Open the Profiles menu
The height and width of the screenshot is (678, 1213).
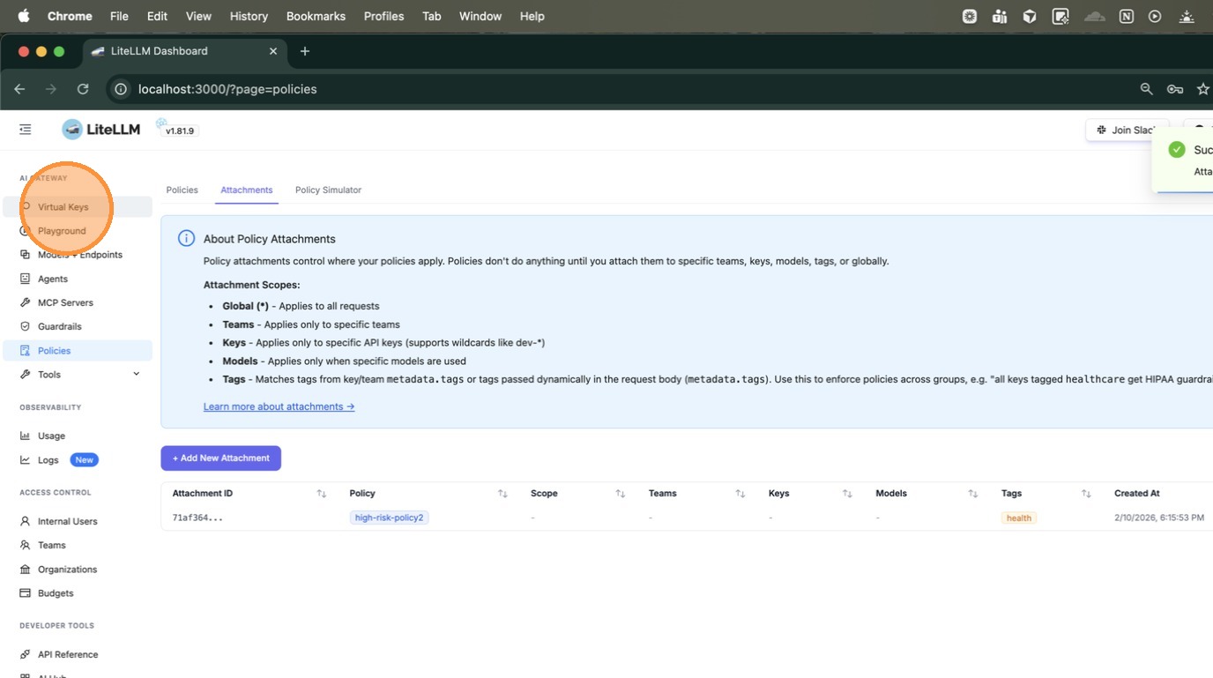383,16
